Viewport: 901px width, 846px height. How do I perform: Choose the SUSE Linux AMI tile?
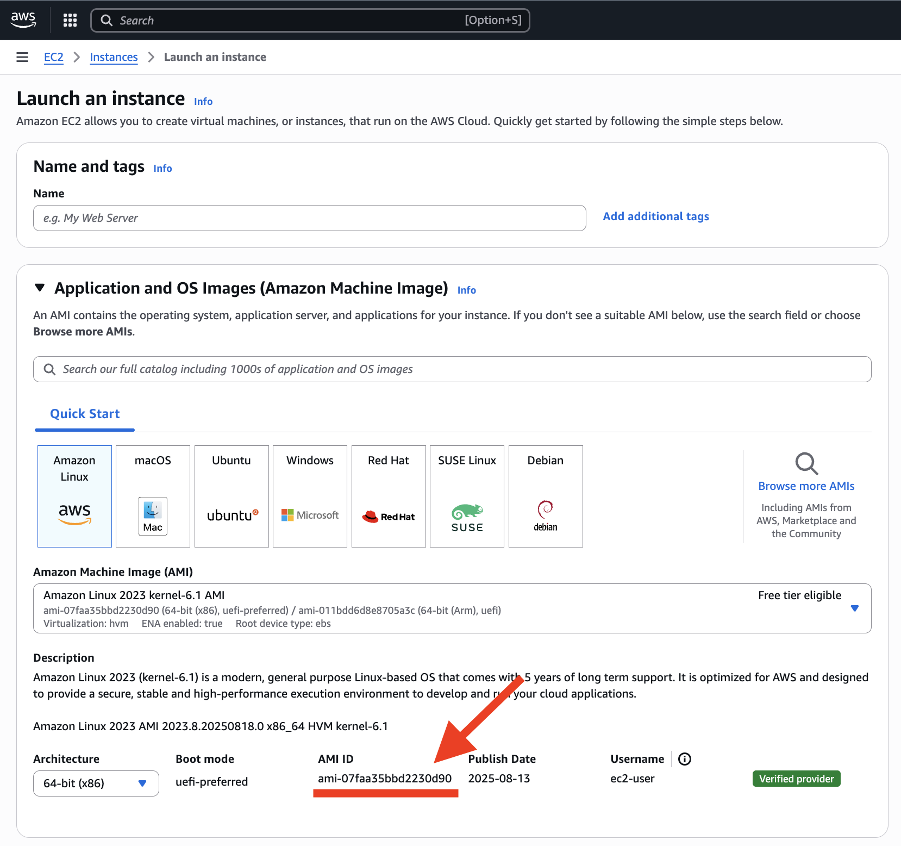click(x=467, y=496)
